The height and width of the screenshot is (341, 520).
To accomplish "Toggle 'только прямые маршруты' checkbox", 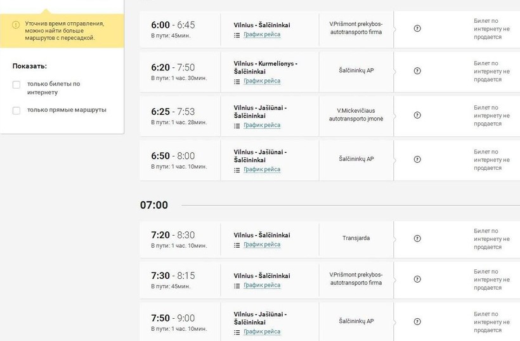I will (x=16, y=110).
